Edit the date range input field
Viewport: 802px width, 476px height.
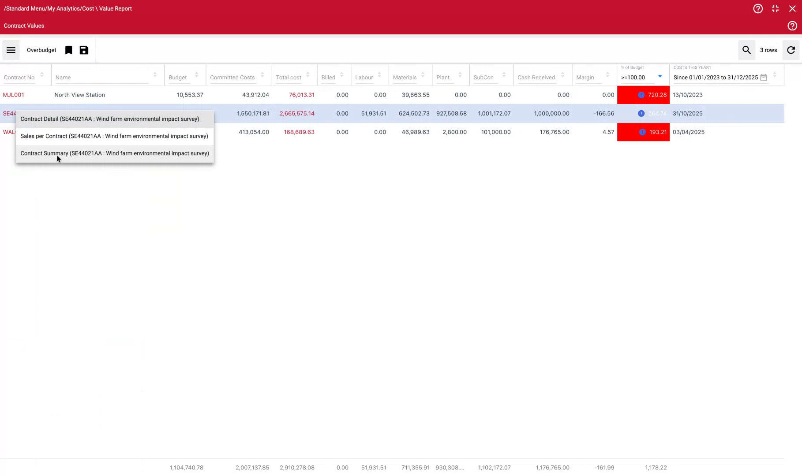pos(716,77)
